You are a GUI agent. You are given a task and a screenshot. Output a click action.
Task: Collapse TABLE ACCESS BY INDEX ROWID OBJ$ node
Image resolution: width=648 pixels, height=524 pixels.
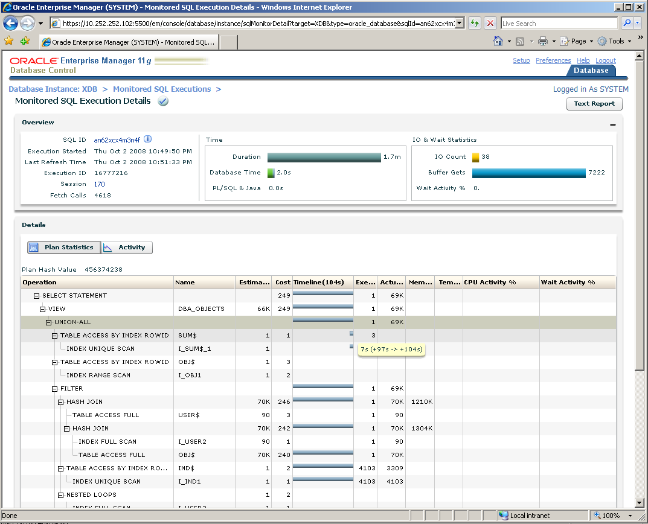(x=54, y=362)
